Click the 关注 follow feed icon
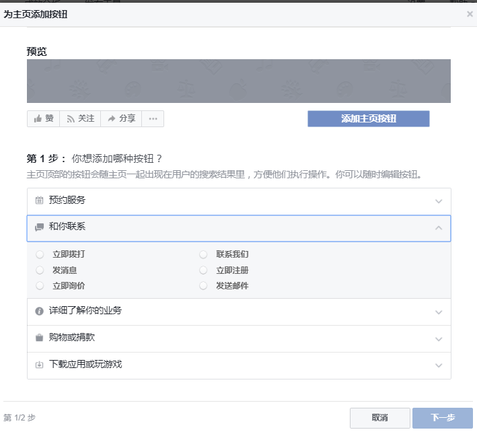Viewport: 477px width, 436px height. [x=71, y=119]
